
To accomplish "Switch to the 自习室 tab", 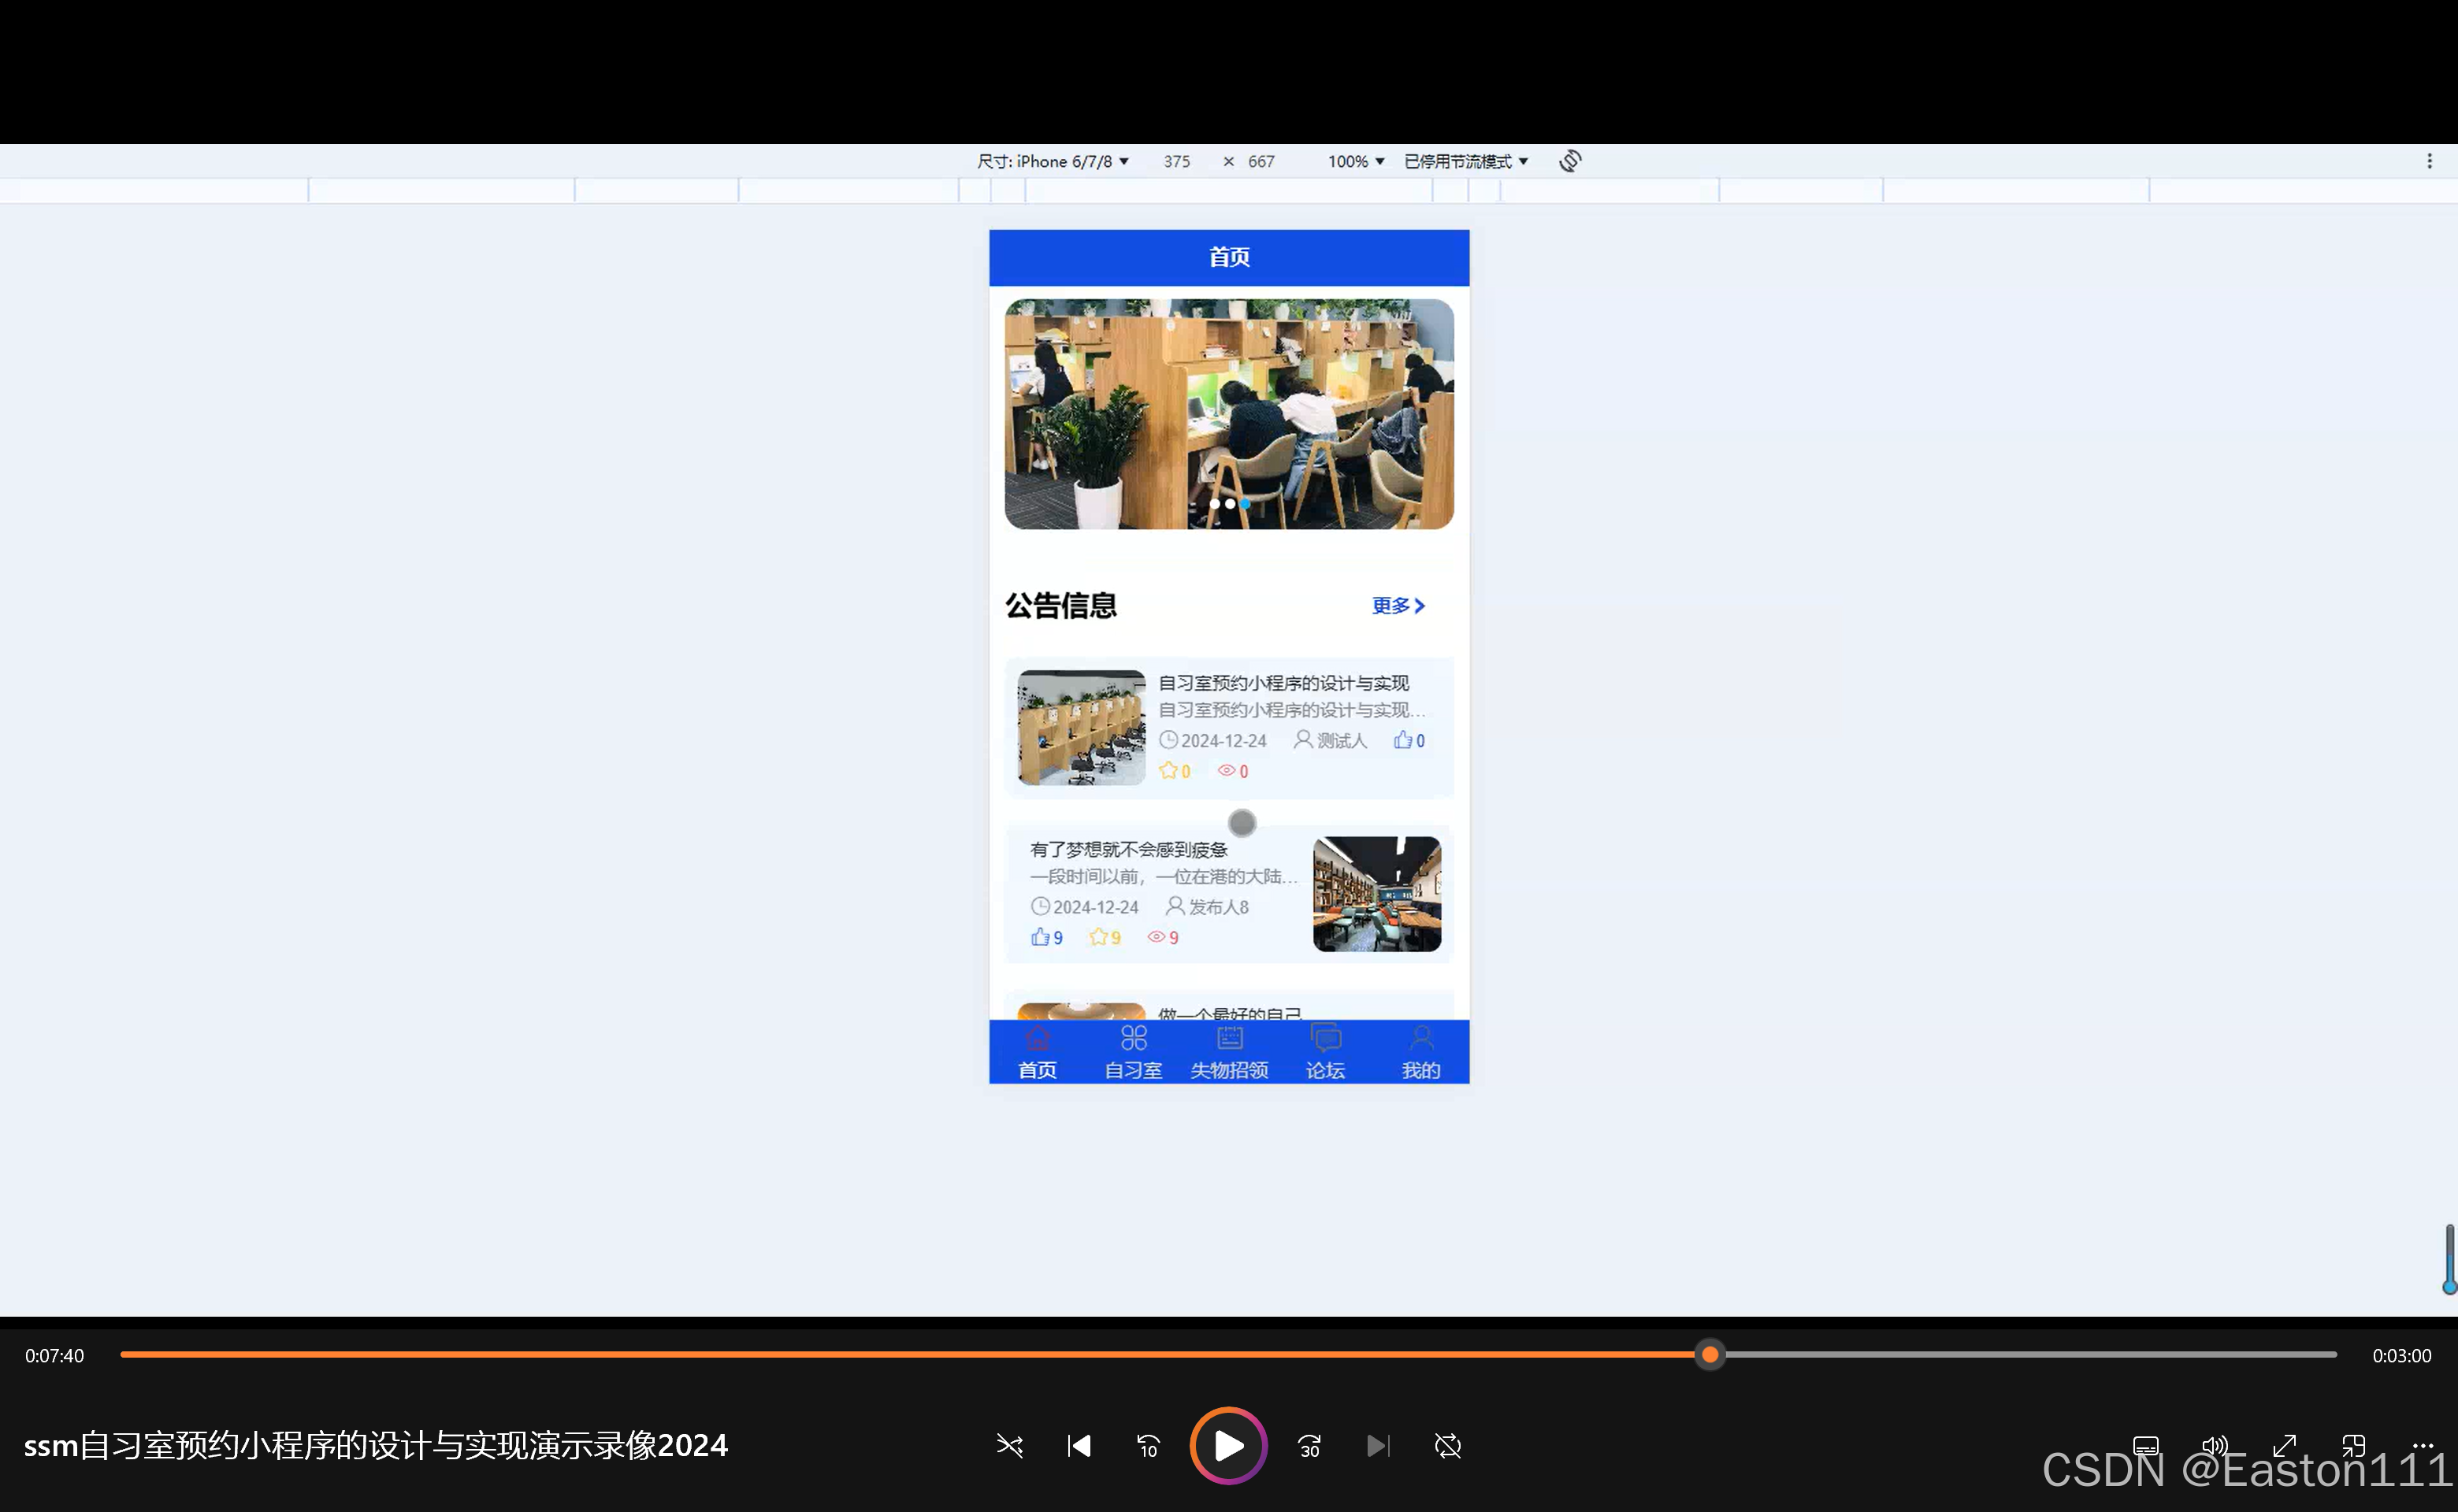I will [1132, 1052].
